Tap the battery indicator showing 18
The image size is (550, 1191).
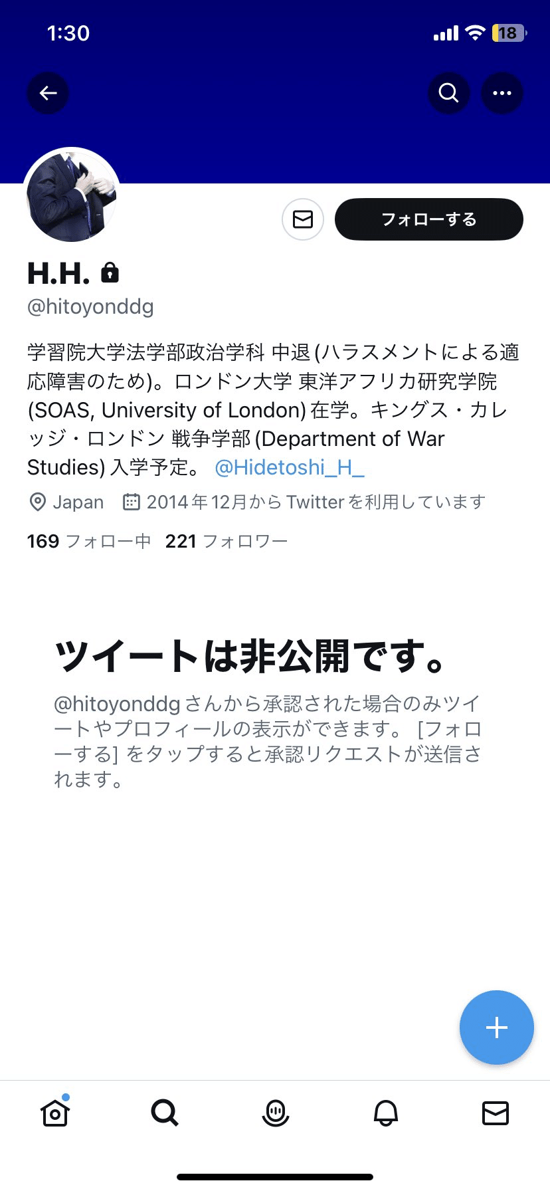(507, 32)
